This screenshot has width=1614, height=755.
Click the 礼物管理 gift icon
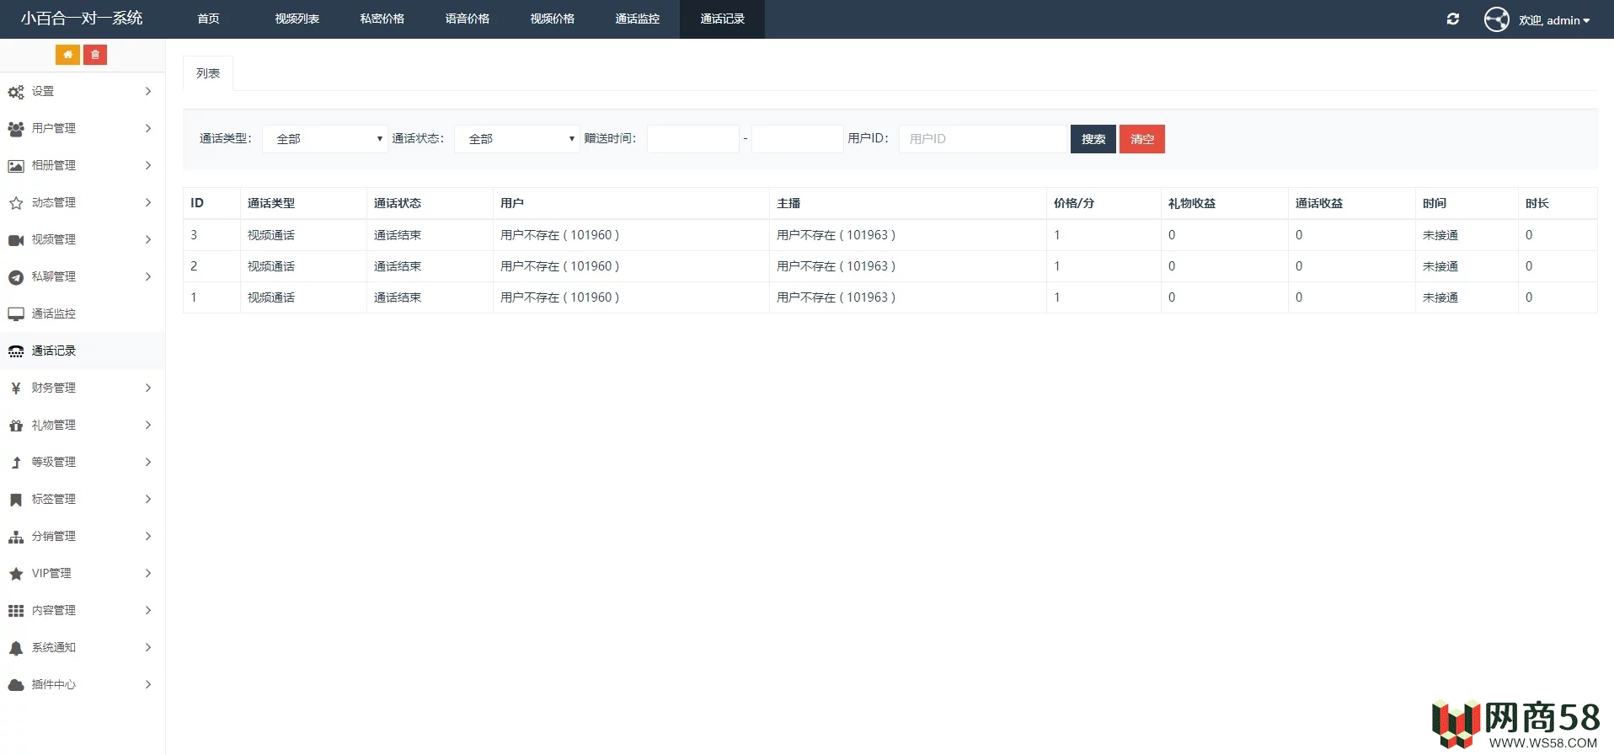point(16,426)
